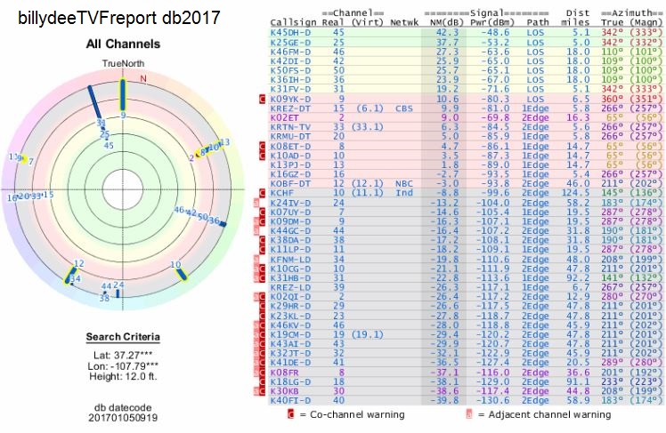The image size is (666, 433).
Task: Click the Callsign column header
Action: point(291,21)
